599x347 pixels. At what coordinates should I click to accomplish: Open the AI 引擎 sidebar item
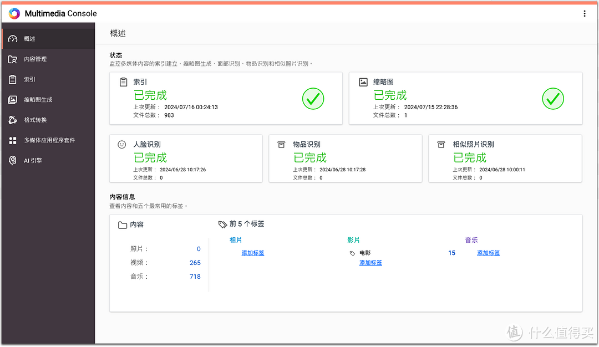(12, 160)
